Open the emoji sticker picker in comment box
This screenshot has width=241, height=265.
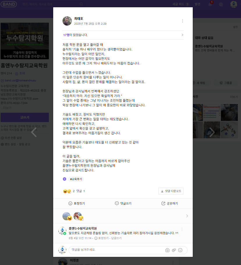[x=180, y=250]
